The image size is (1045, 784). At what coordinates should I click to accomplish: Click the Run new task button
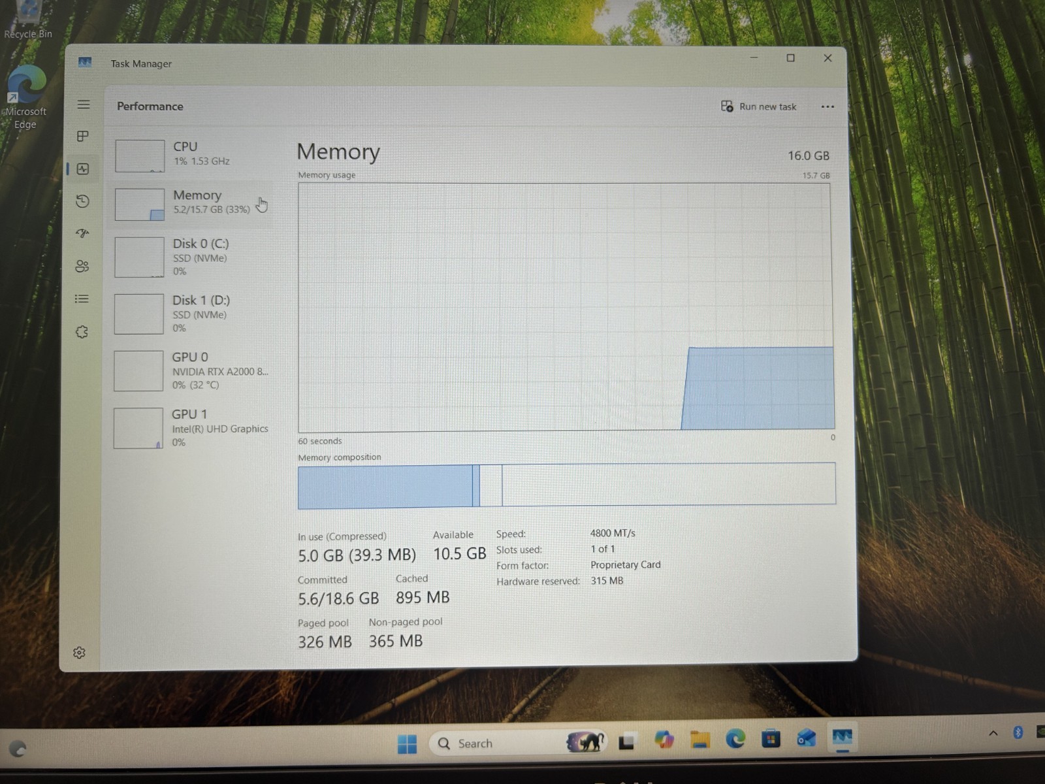coord(759,106)
